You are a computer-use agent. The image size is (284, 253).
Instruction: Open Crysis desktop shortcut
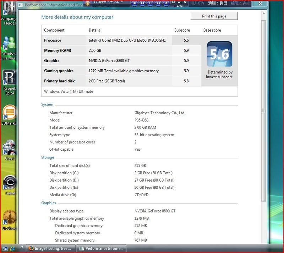9,150
